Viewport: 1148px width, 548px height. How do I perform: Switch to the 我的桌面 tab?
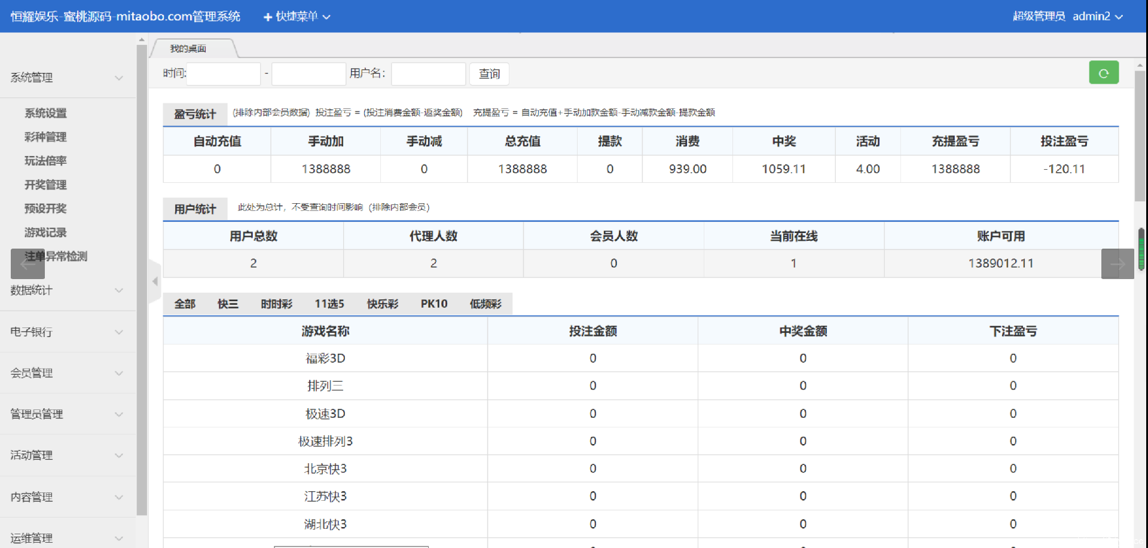[188, 48]
